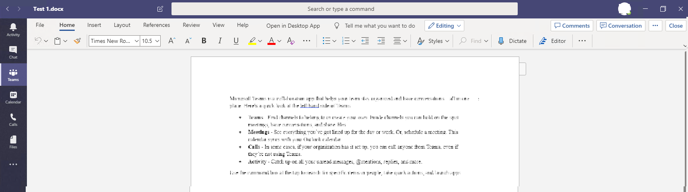This screenshot has height=192, width=688.
Task: Open the Teams section in sidebar
Action: click(13, 75)
